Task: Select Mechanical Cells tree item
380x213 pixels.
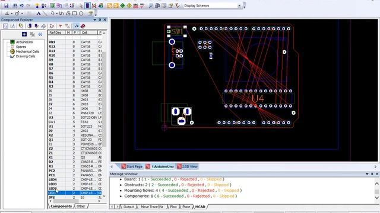Action: click(27, 51)
